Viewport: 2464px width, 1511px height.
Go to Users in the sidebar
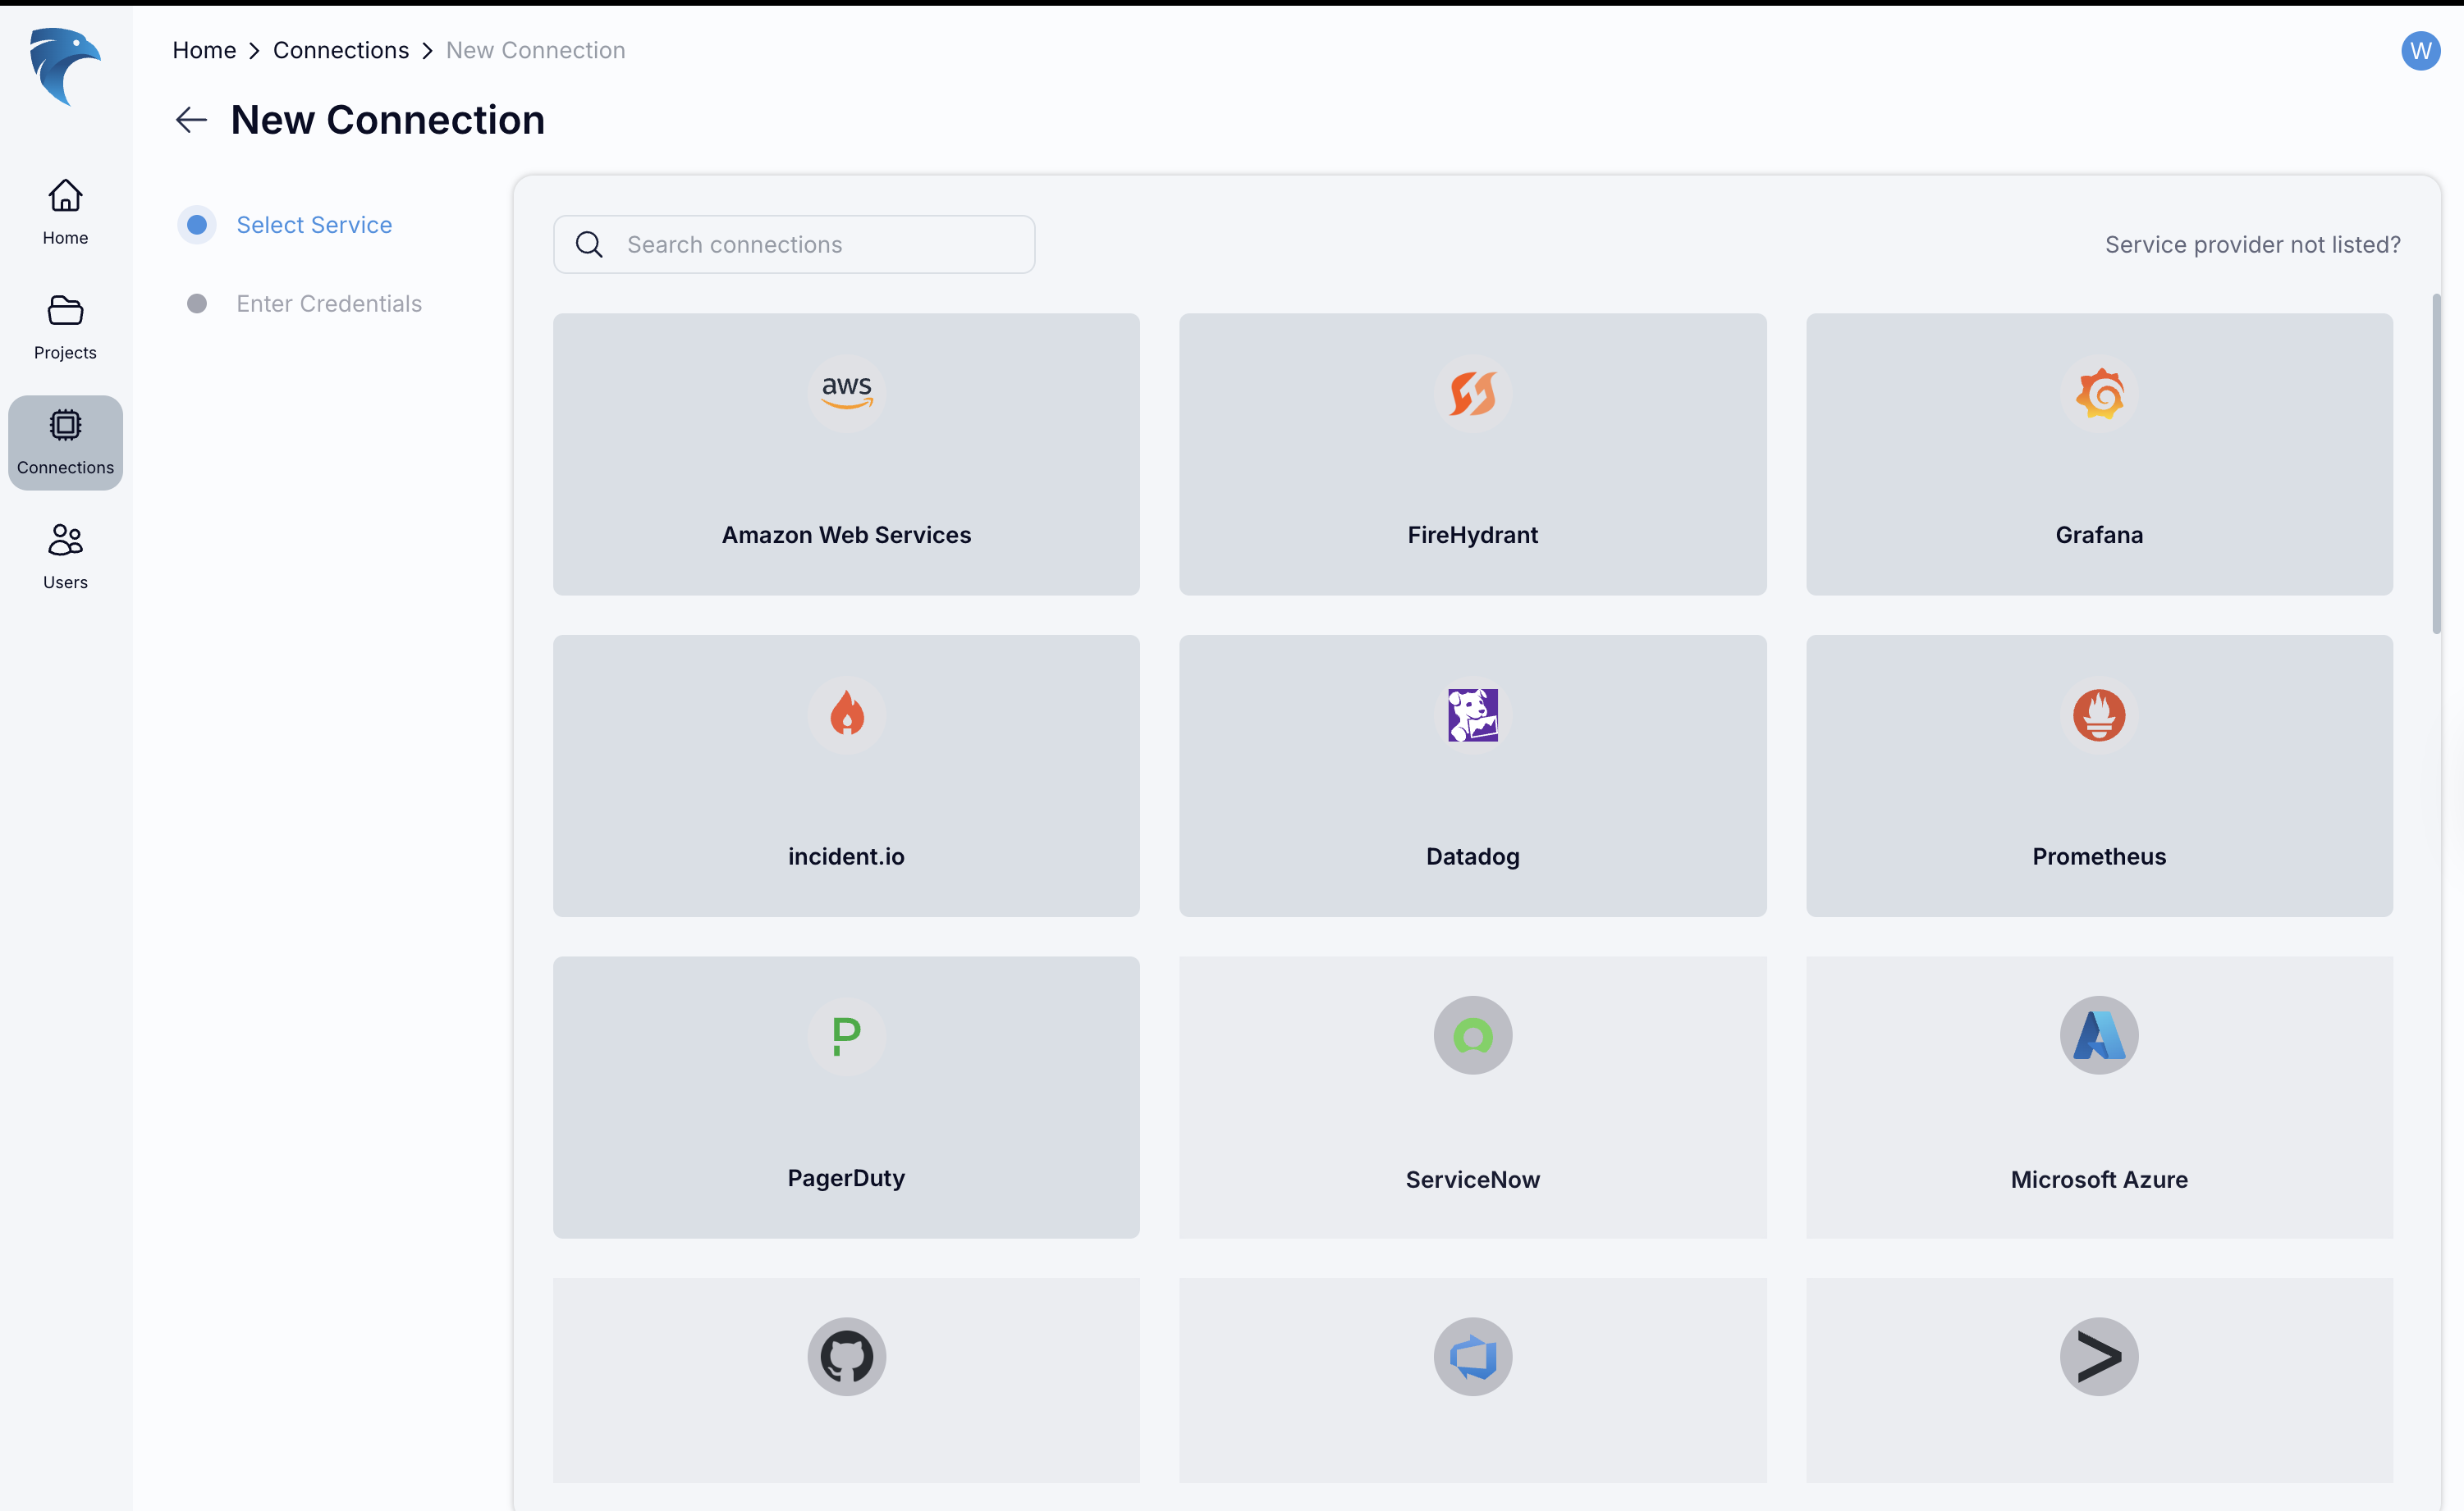pos(65,555)
